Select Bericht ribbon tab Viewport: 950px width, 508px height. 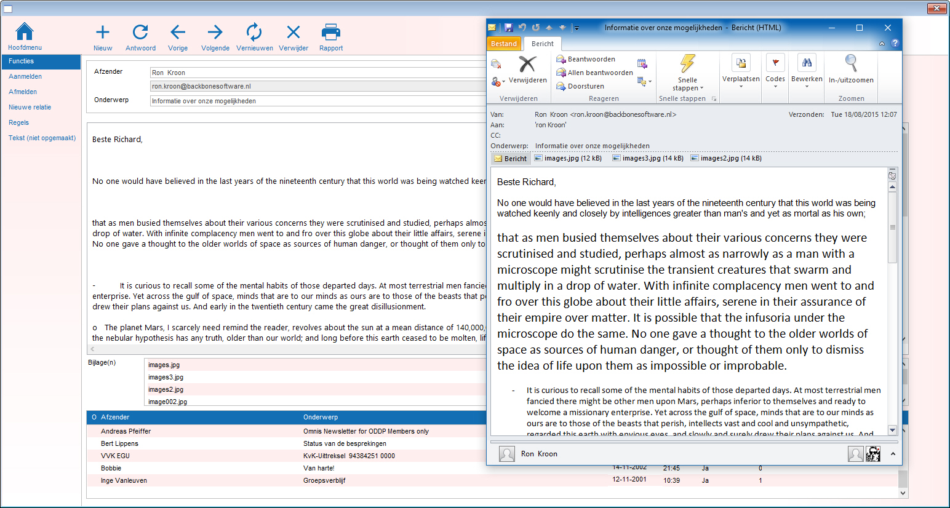pyautogui.click(x=543, y=44)
